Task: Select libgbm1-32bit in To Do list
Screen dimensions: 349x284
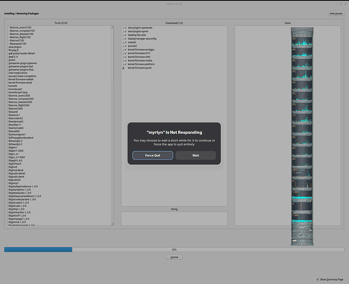Action: click(x=16, y=151)
